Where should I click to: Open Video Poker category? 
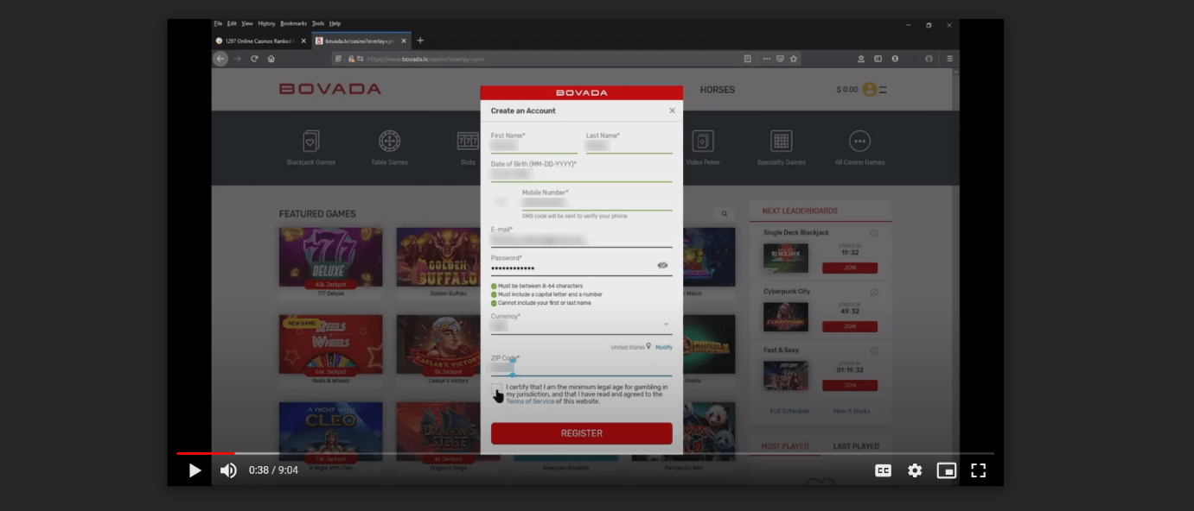click(703, 148)
